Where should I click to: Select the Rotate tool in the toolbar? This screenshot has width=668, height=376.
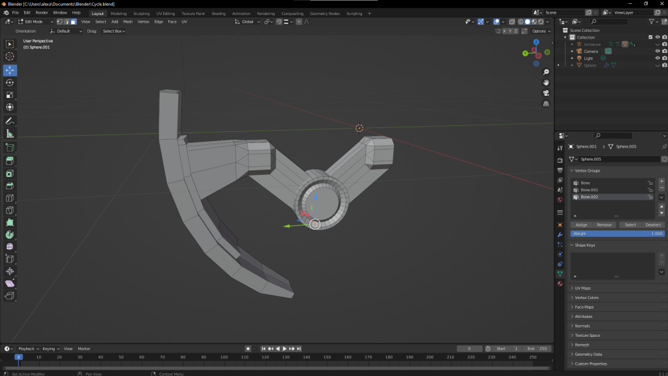[x=10, y=82]
